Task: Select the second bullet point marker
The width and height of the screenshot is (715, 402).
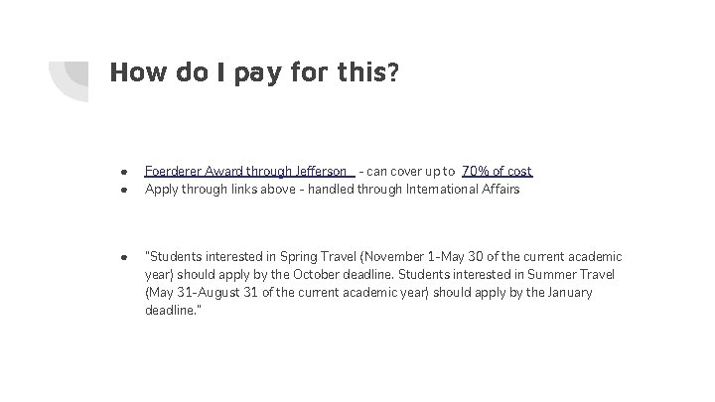Action: (120, 189)
